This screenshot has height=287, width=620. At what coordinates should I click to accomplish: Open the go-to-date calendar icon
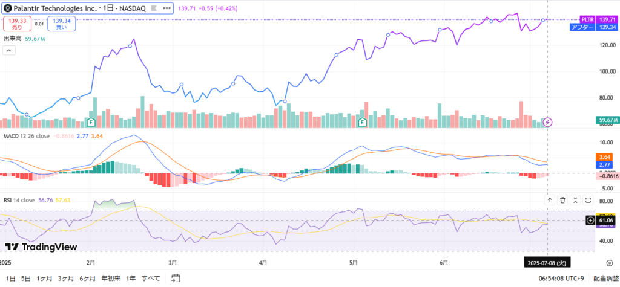(176, 279)
